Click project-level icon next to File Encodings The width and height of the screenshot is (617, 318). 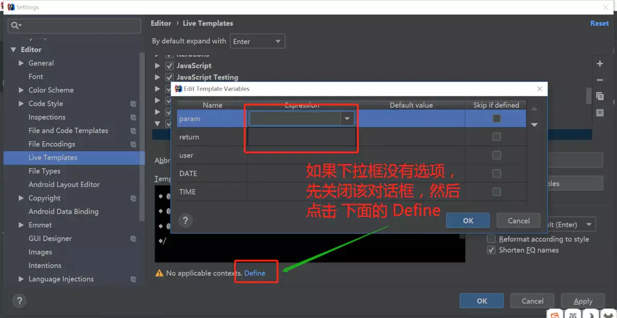(x=133, y=144)
